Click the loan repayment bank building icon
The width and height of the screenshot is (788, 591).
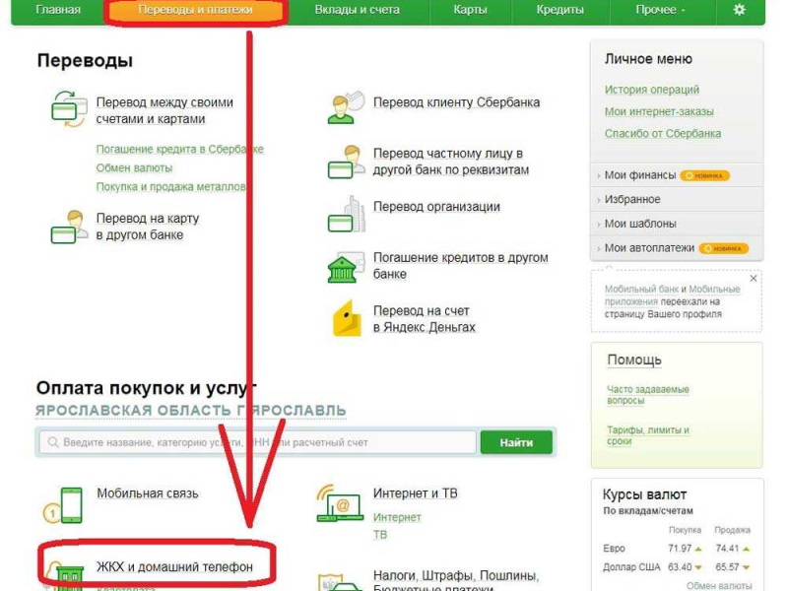coord(342,267)
